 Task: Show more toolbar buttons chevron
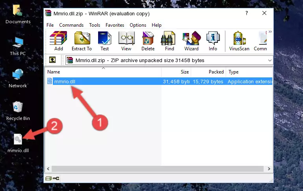tap(270, 31)
